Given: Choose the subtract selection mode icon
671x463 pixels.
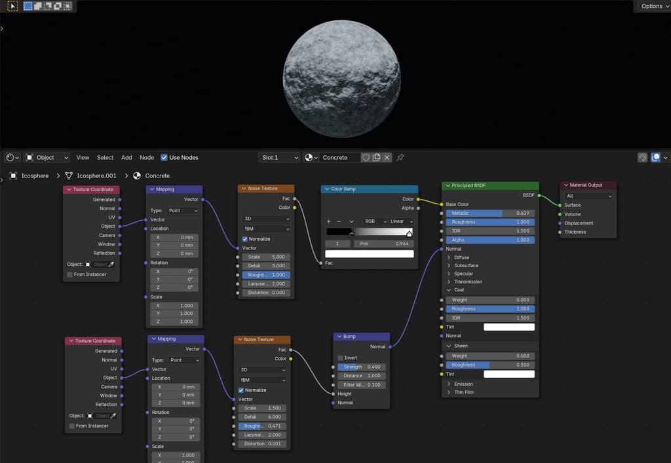Looking at the screenshot, I should point(47,6).
